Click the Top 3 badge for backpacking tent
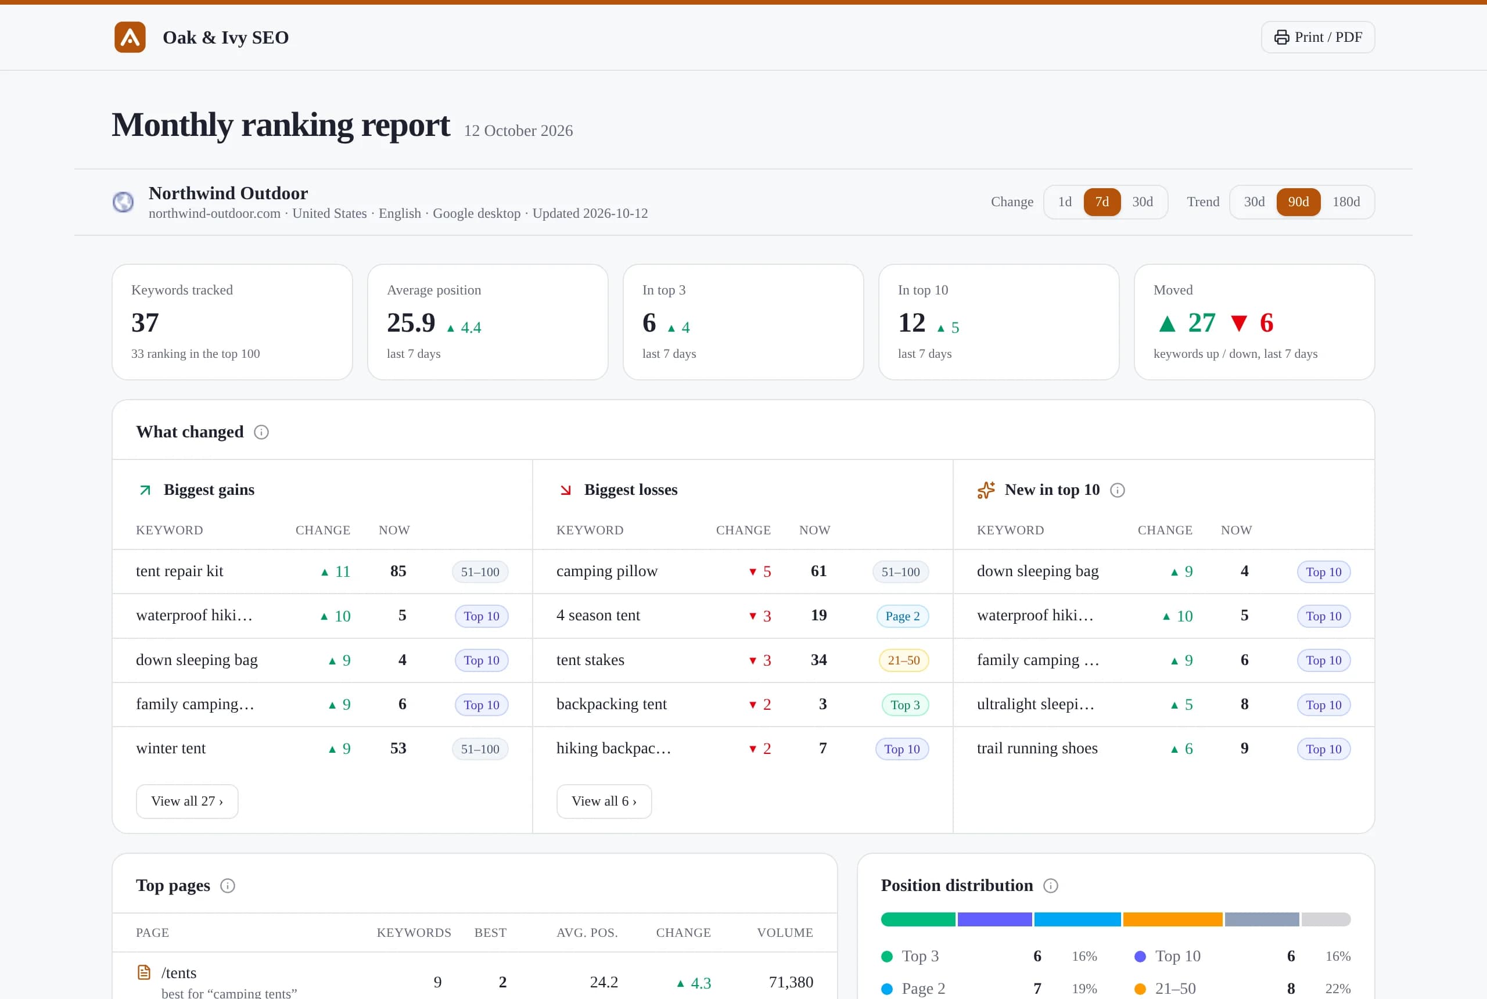Image resolution: width=1487 pixels, height=999 pixels. point(906,705)
